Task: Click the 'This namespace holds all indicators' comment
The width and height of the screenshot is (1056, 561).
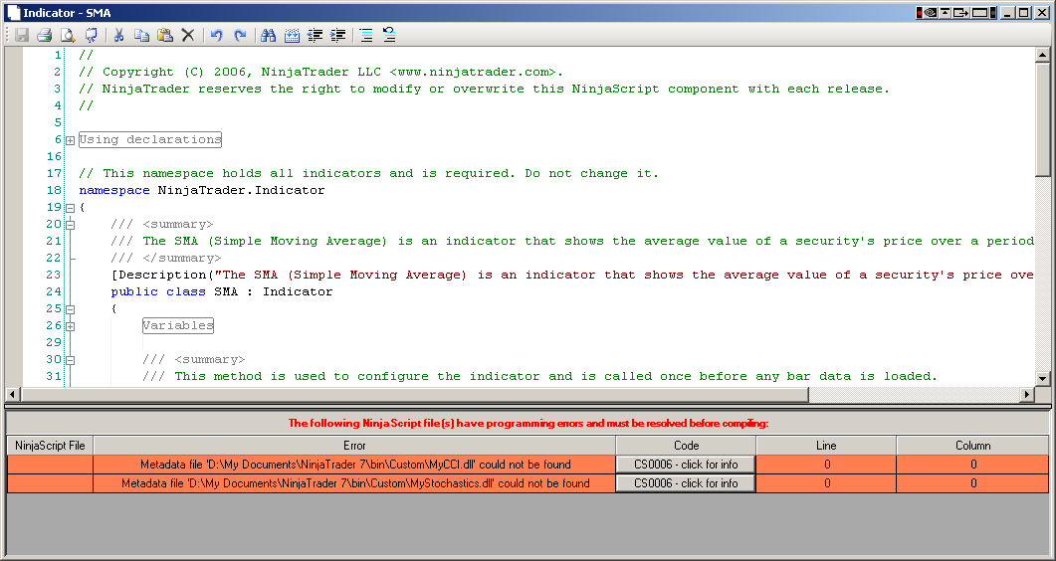Action: coord(368,173)
